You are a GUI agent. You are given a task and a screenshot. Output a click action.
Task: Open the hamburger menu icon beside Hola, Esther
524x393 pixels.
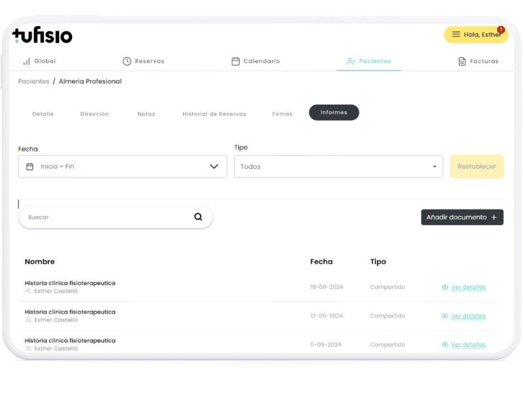456,35
